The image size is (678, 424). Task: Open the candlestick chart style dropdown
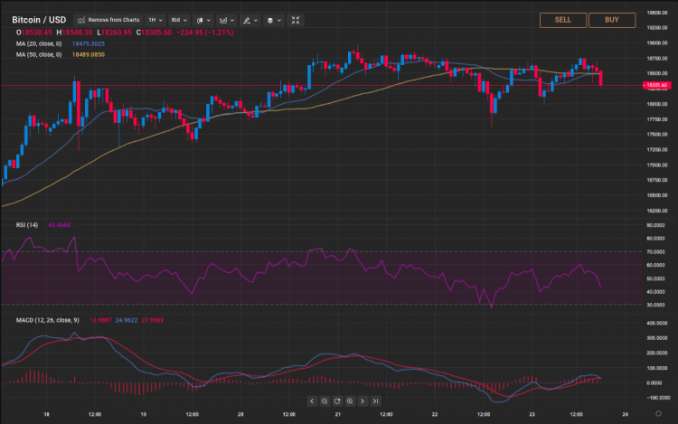(x=202, y=20)
